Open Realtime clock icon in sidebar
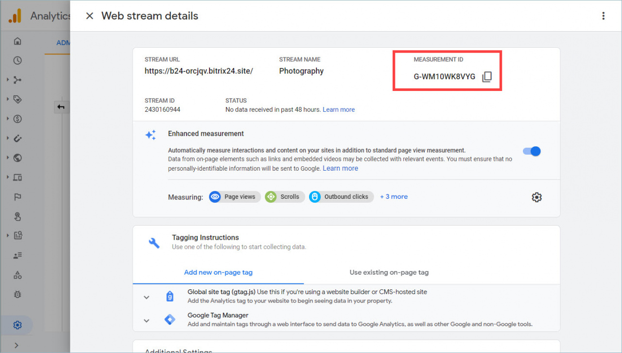The height and width of the screenshot is (353, 622). [17, 61]
